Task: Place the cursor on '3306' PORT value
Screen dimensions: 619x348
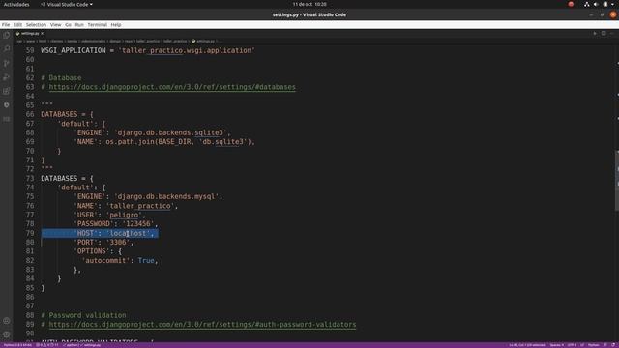Action: point(118,243)
